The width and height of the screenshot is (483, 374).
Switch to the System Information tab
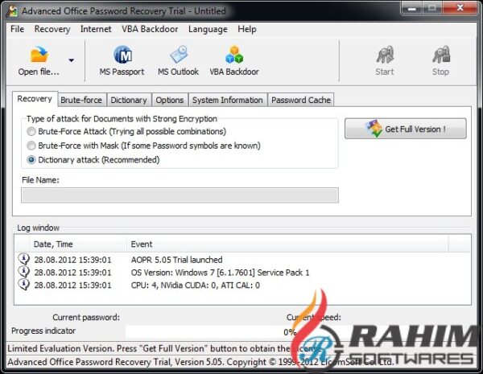click(x=228, y=100)
